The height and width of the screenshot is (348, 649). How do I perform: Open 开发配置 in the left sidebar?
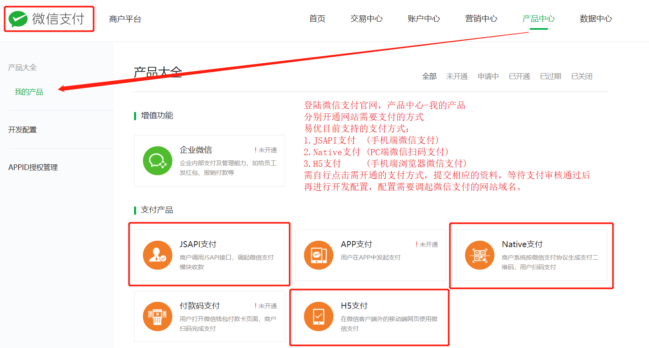tap(23, 130)
